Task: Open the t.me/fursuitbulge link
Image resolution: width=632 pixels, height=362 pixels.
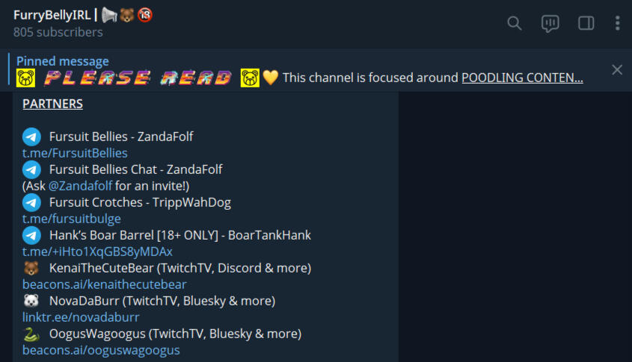Action: coord(72,219)
